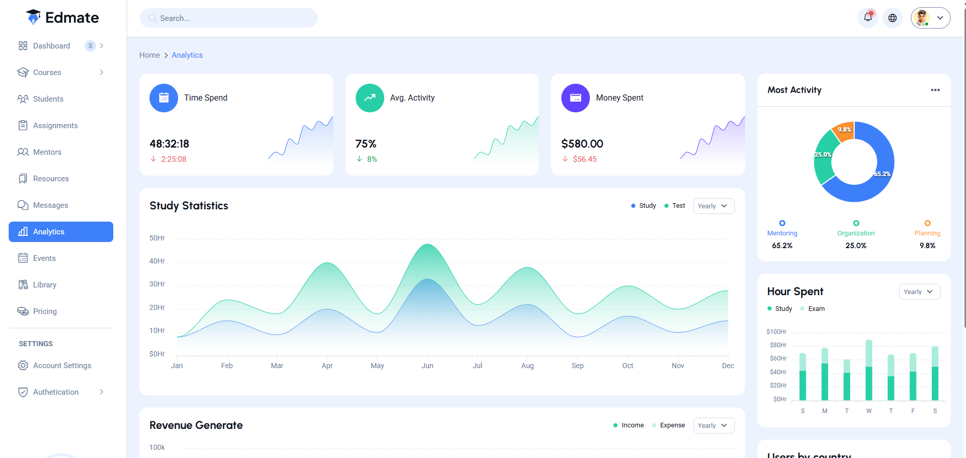
Task: Click the "75%" activity value
Action: point(366,144)
